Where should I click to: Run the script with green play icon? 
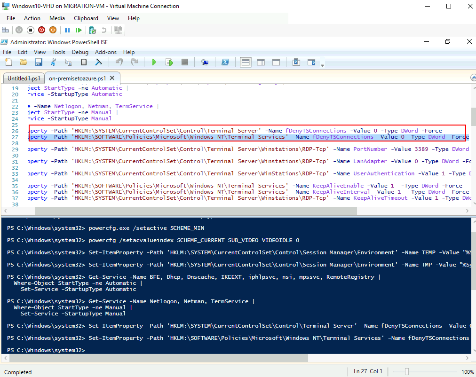pos(154,62)
